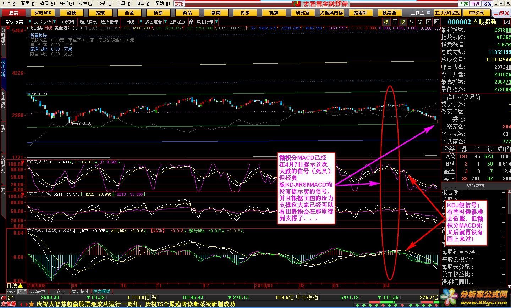The height and width of the screenshot is (308, 511).
Task: Open the 分析(A) menu
Action: [x=67, y=4]
